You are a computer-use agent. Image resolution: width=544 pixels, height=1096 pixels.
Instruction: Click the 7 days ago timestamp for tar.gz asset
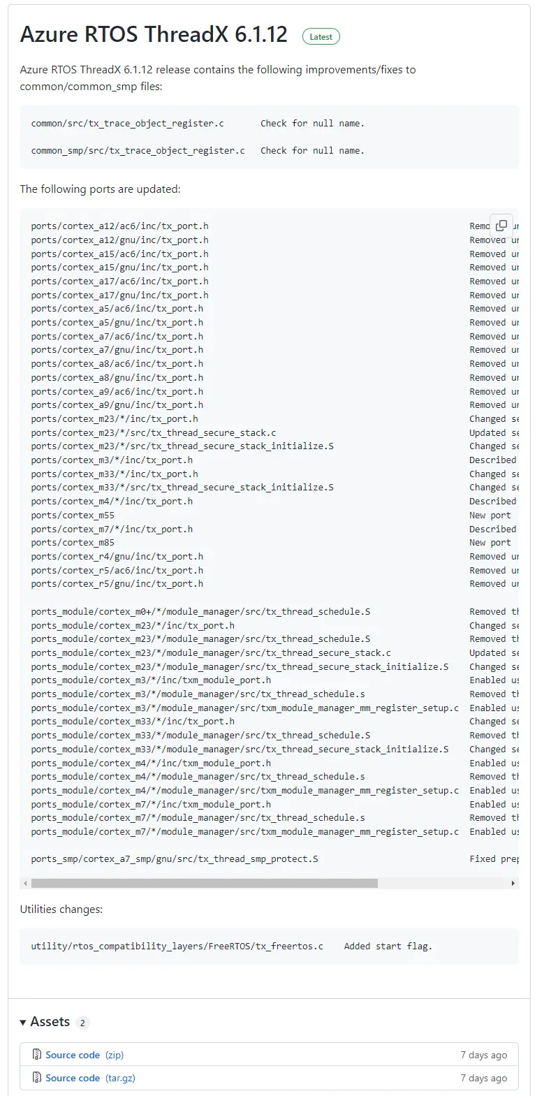(x=483, y=1078)
